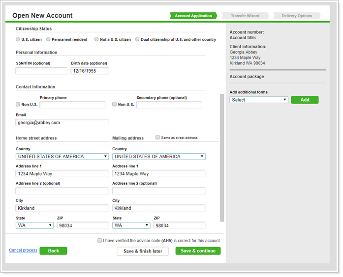This screenshot has height=277, width=343.
Task: Go to the Transfer Wizard step
Action: (245, 16)
